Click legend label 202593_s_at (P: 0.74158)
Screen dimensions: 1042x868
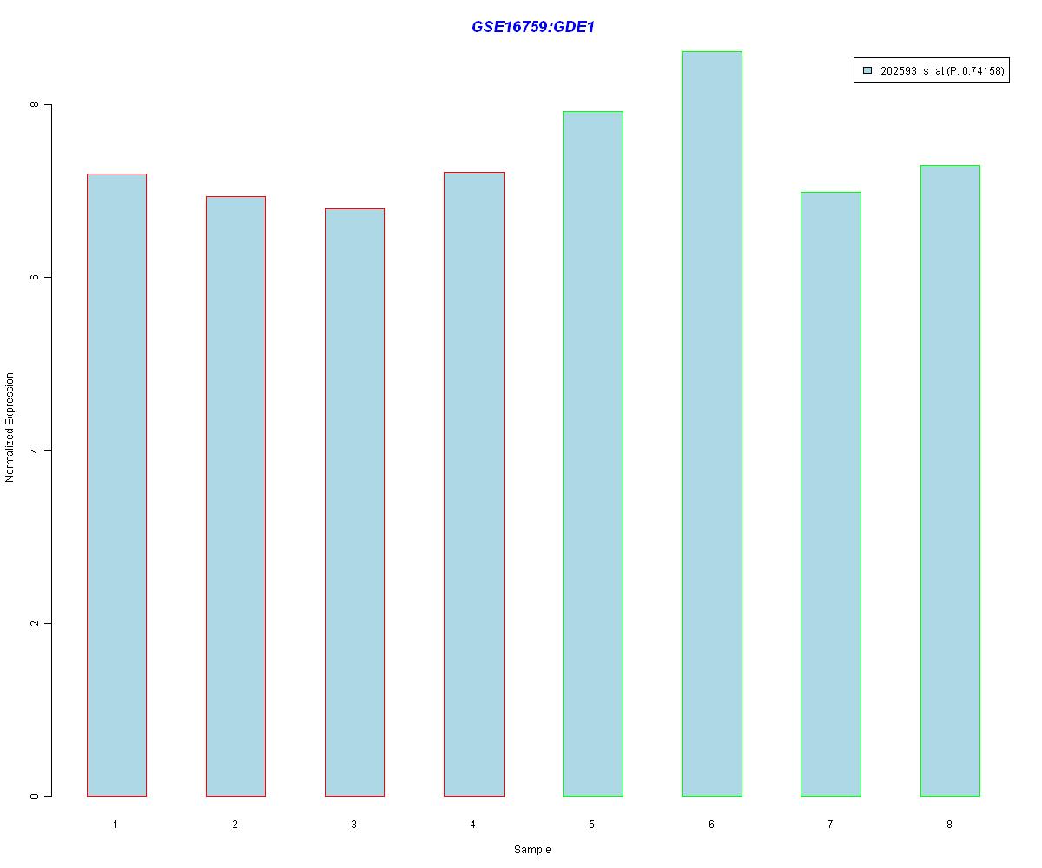pos(942,71)
